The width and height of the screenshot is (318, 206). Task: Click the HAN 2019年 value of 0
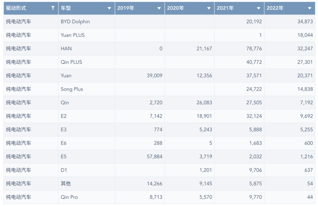pos(161,49)
